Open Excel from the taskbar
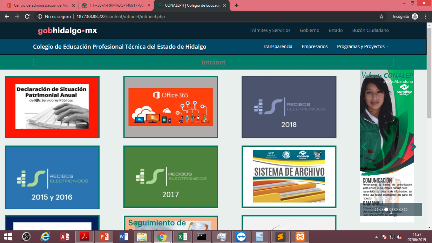Screen dimensions: 432x243 click(182, 237)
